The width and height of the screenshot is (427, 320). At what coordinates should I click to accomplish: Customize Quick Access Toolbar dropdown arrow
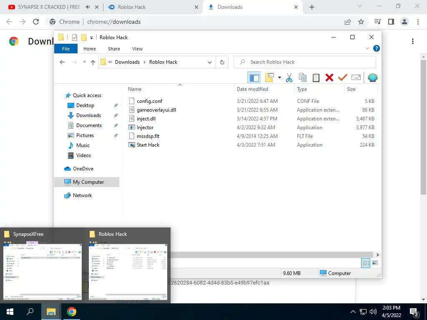[91, 38]
